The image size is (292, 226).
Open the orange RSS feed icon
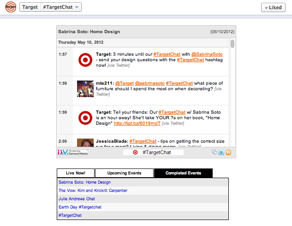point(228,152)
